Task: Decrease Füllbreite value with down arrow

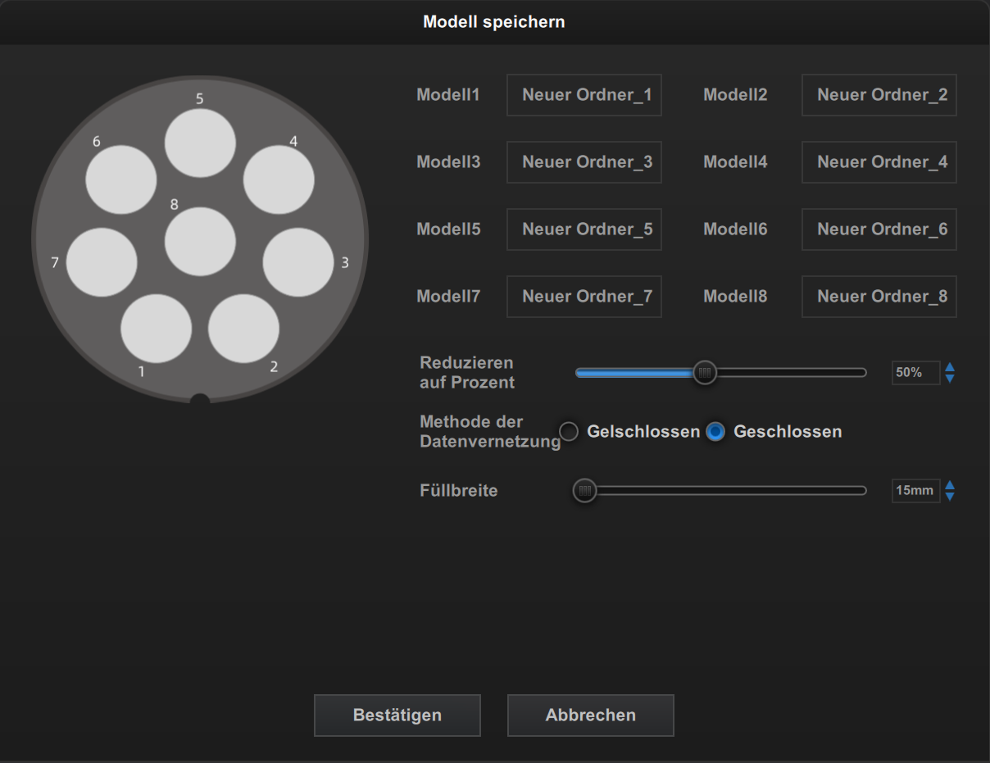Action: click(x=950, y=497)
